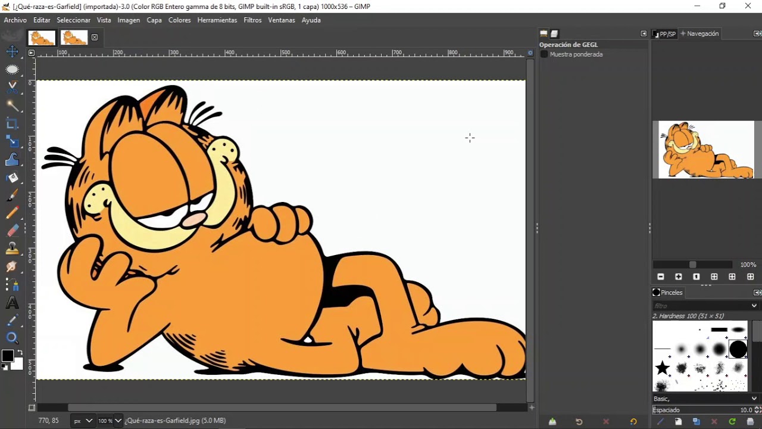Select the Paintbrush tool
Screen dimensions: 762x429
12,195
